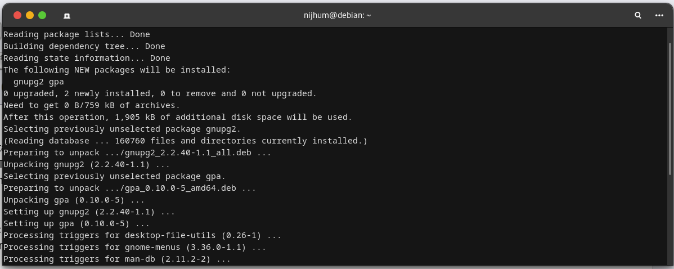Screen dimensions: 674x269
Task: Open the three-dot terminal menu
Action: 659,16
